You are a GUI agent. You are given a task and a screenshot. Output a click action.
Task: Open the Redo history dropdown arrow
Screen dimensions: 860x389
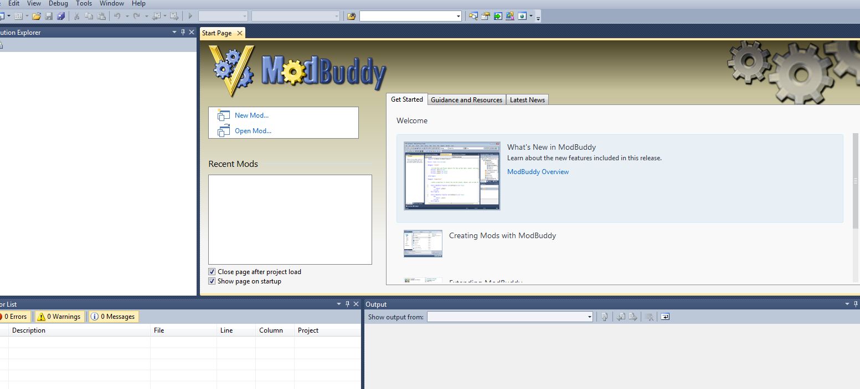[146, 16]
